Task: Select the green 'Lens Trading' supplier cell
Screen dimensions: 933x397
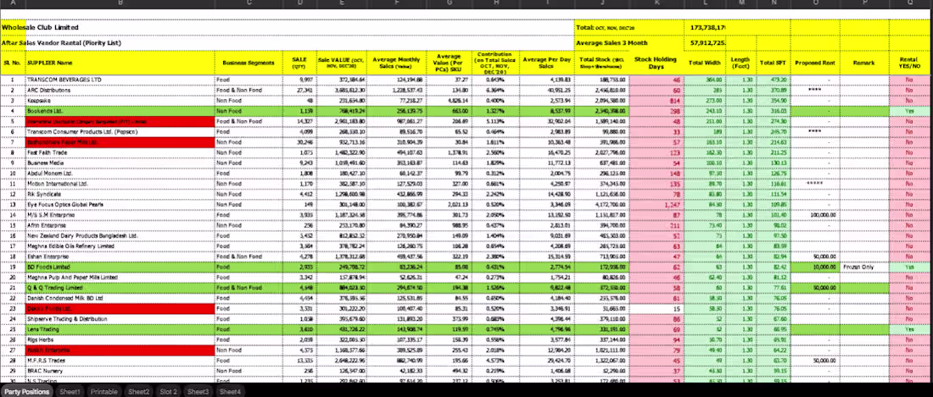Action: tap(120, 328)
